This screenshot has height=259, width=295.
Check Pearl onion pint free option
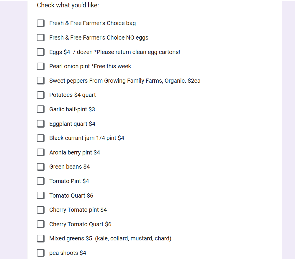[41, 66]
